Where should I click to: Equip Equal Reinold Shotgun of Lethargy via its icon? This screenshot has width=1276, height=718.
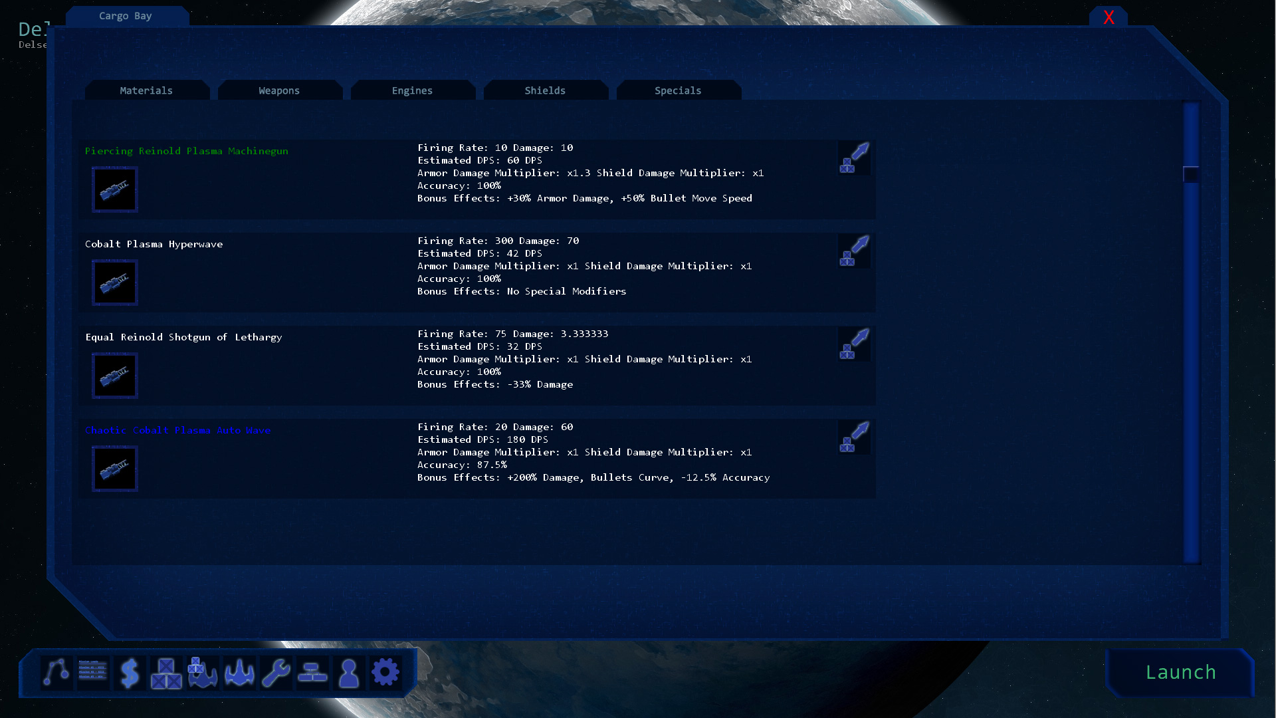[854, 344]
